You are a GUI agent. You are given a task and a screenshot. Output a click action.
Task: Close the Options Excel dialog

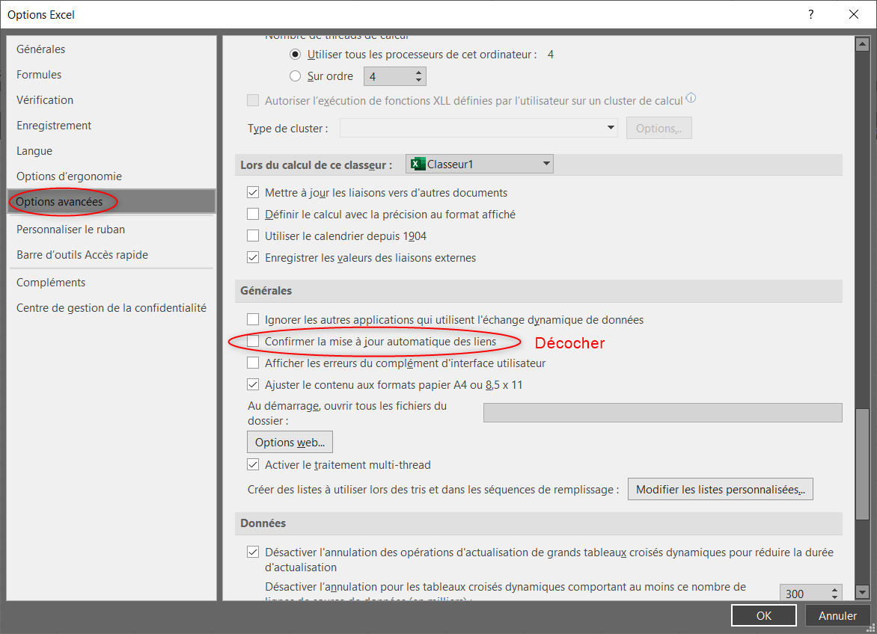(x=854, y=14)
